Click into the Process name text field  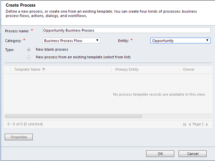pos(126,30)
